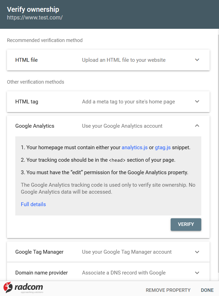Click REMOVE PROPERTY in the footer
The height and width of the screenshot is (296, 219).
pos(168,290)
